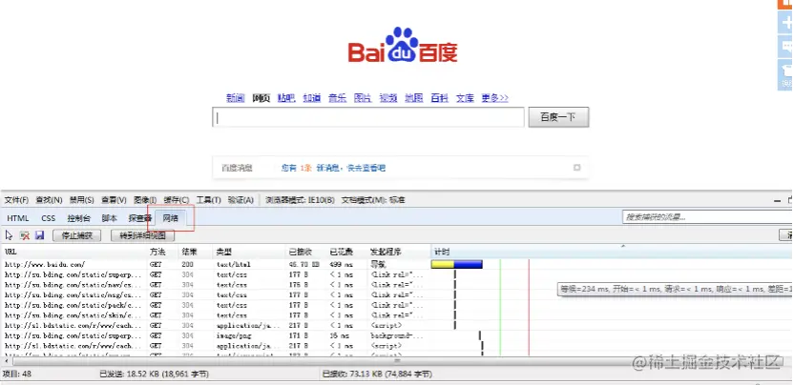Sort by the 方法 column header

click(x=163, y=252)
